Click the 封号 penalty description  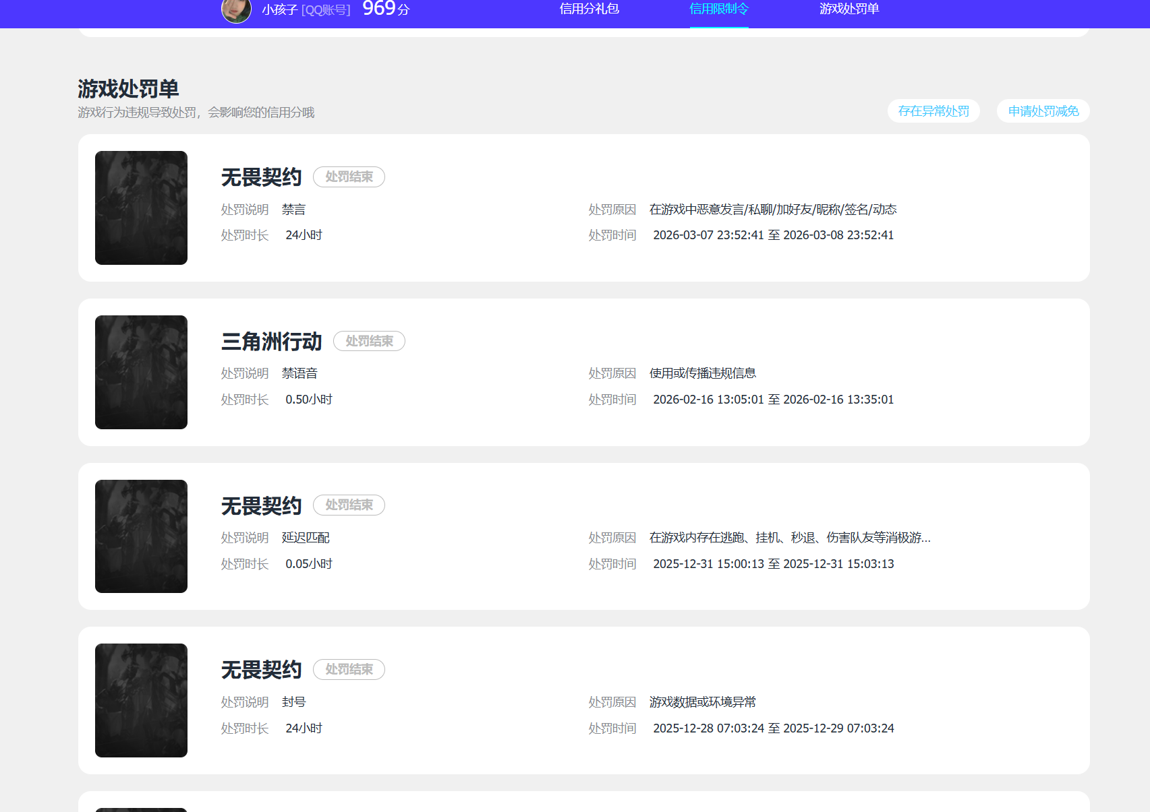click(x=293, y=702)
